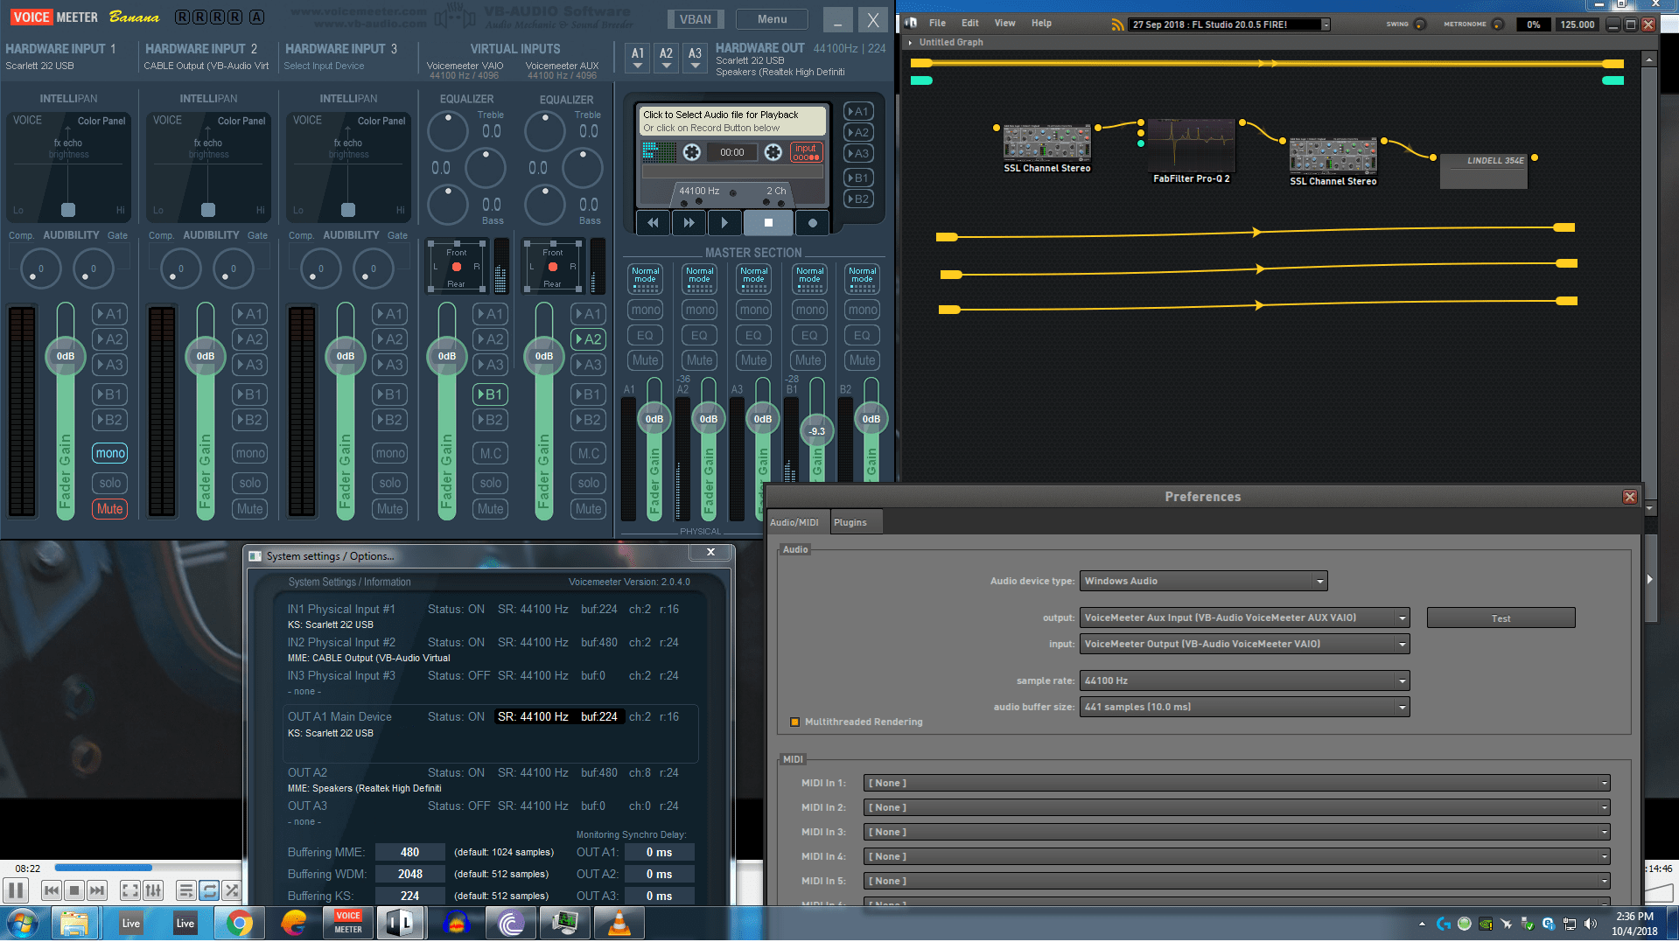Toggle Mute on Hardware Input 1
Screen dimensions: 1679x942
(x=110, y=509)
